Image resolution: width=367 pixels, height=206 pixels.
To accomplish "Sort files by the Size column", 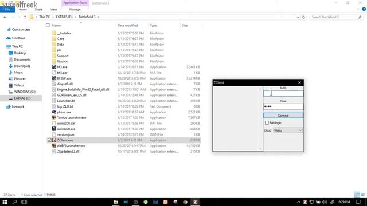I will 185,25.
